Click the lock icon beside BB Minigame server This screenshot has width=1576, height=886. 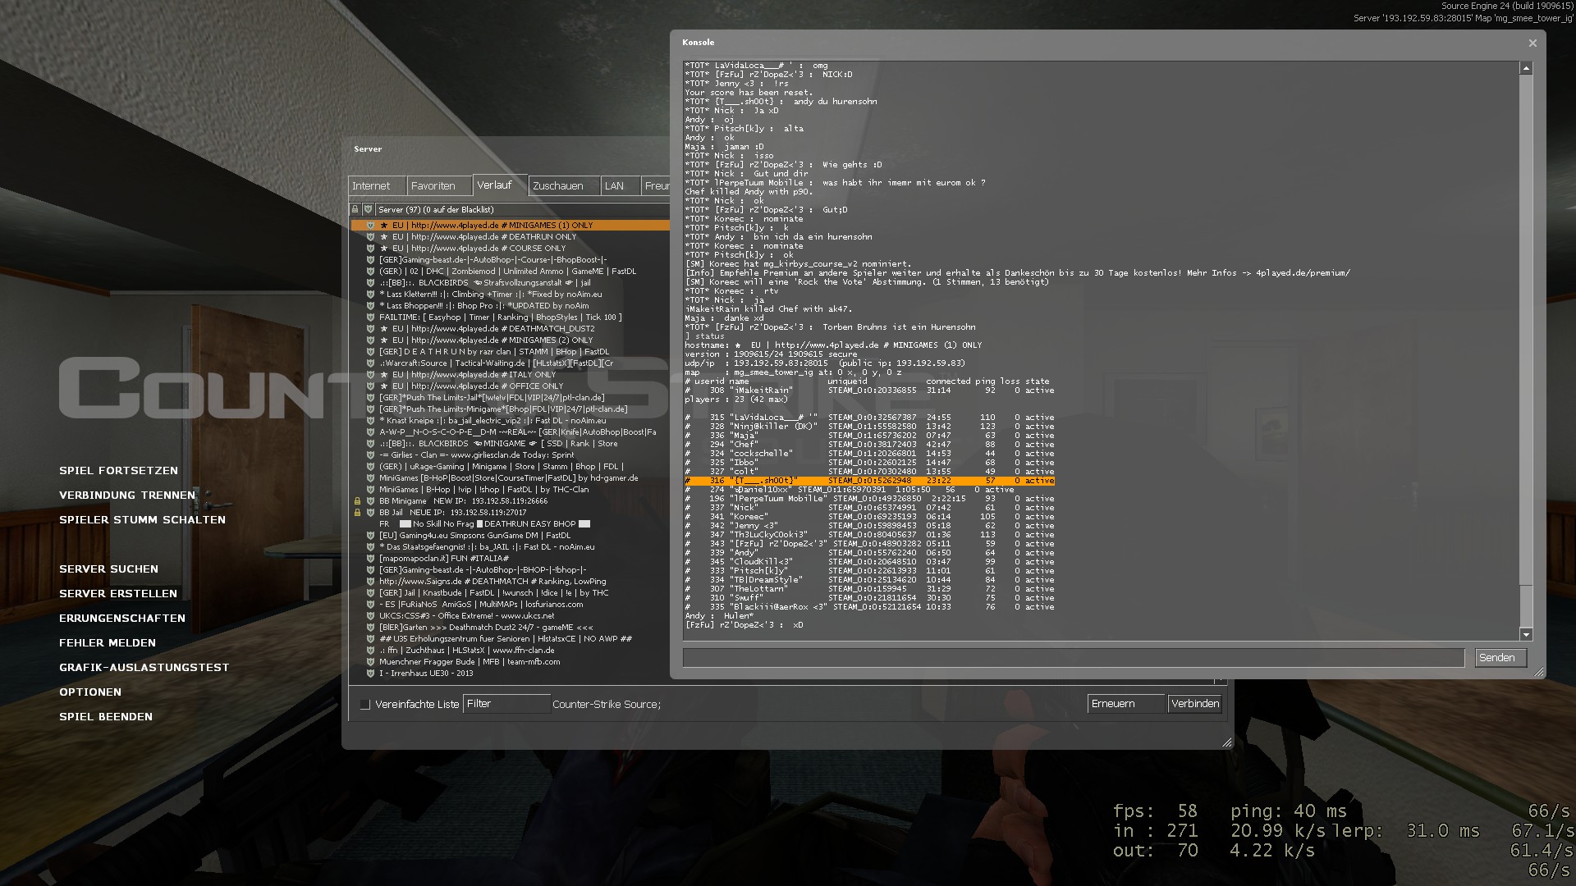click(357, 501)
